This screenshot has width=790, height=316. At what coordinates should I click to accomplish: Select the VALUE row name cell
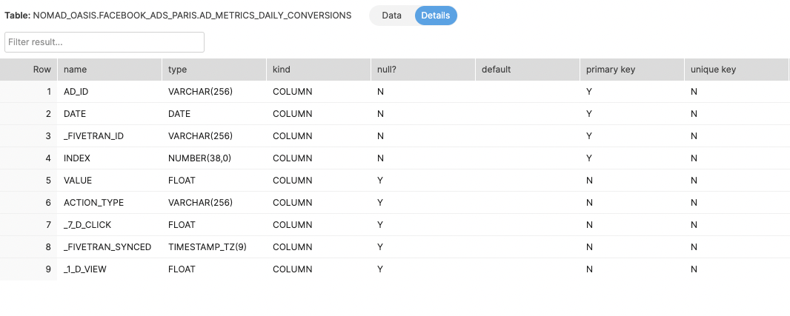coord(78,181)
